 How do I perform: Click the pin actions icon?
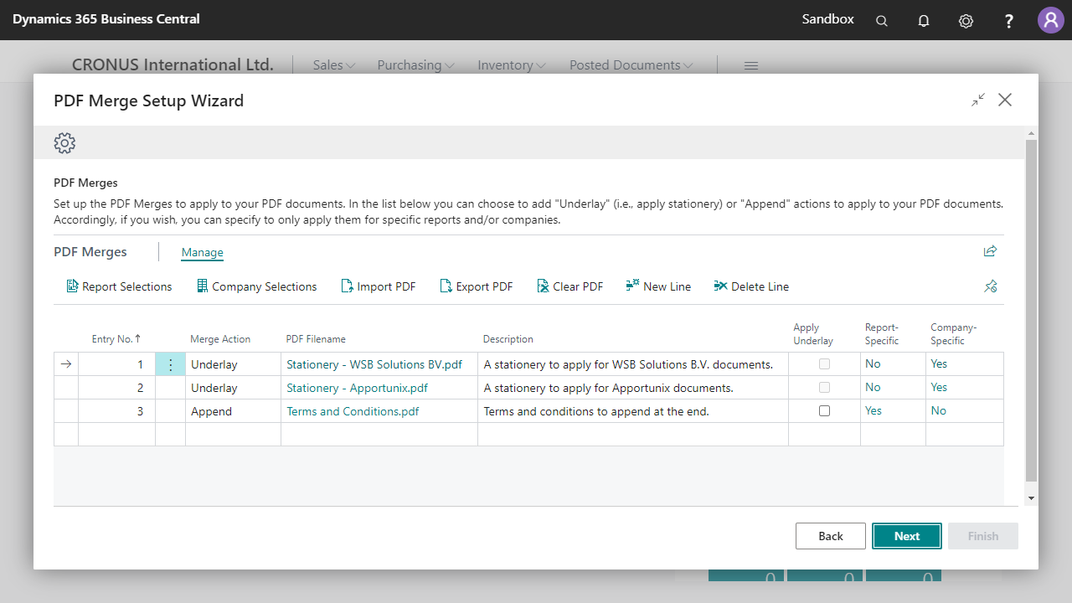point(990,286)
